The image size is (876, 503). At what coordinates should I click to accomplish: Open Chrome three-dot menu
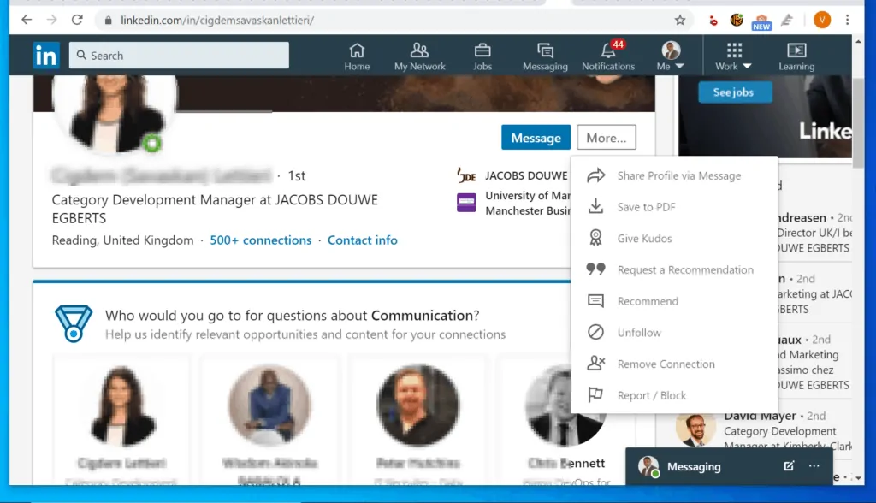point(848,21)
